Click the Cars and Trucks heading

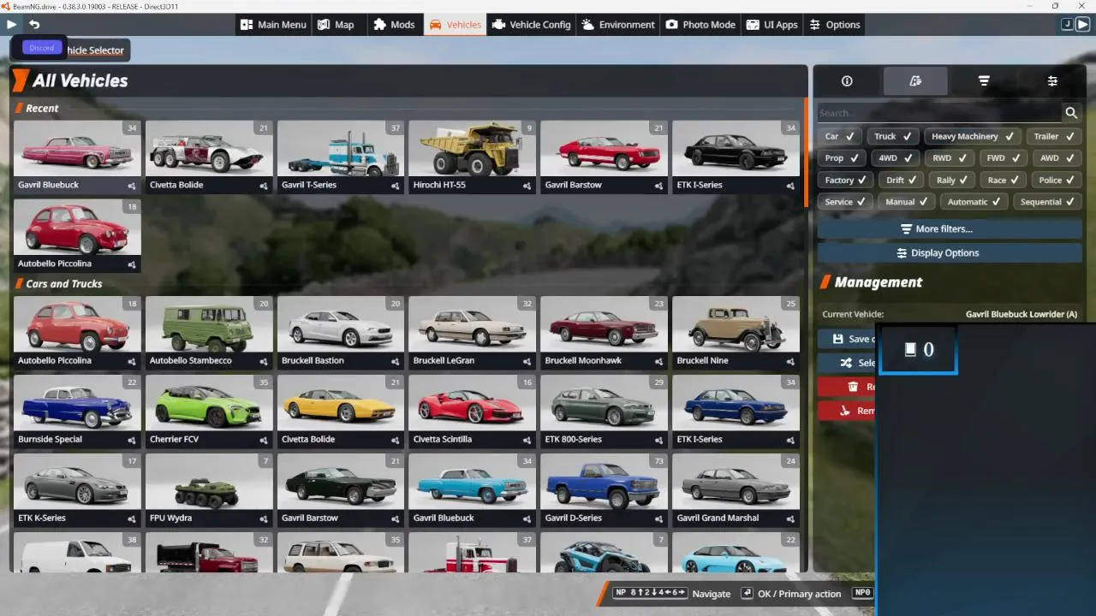[63, 284]
